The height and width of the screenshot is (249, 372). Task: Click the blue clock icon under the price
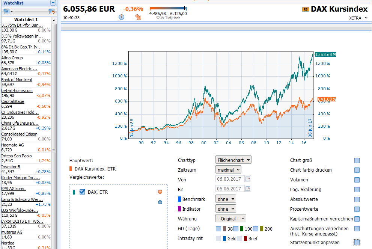(121, 17)
